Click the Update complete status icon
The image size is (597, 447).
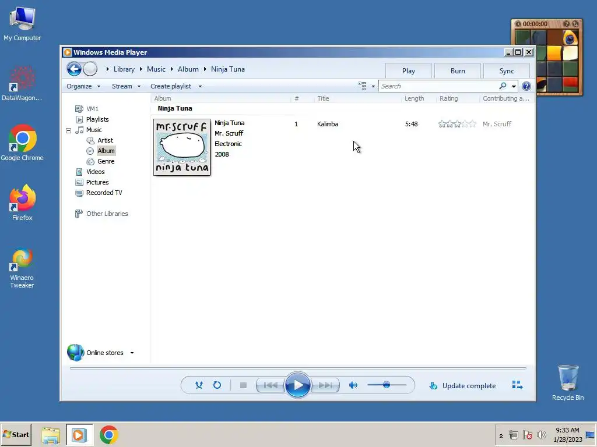click(433, 386)
